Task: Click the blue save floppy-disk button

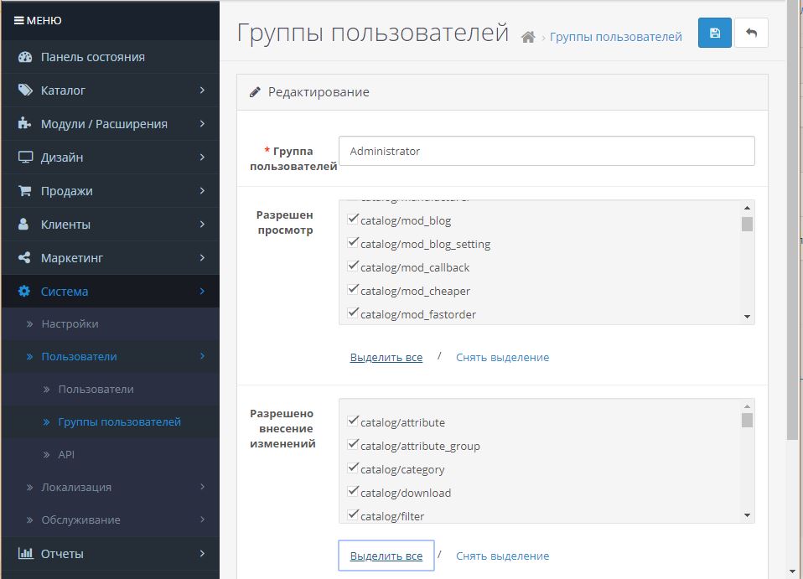Action: coord(714,33)
